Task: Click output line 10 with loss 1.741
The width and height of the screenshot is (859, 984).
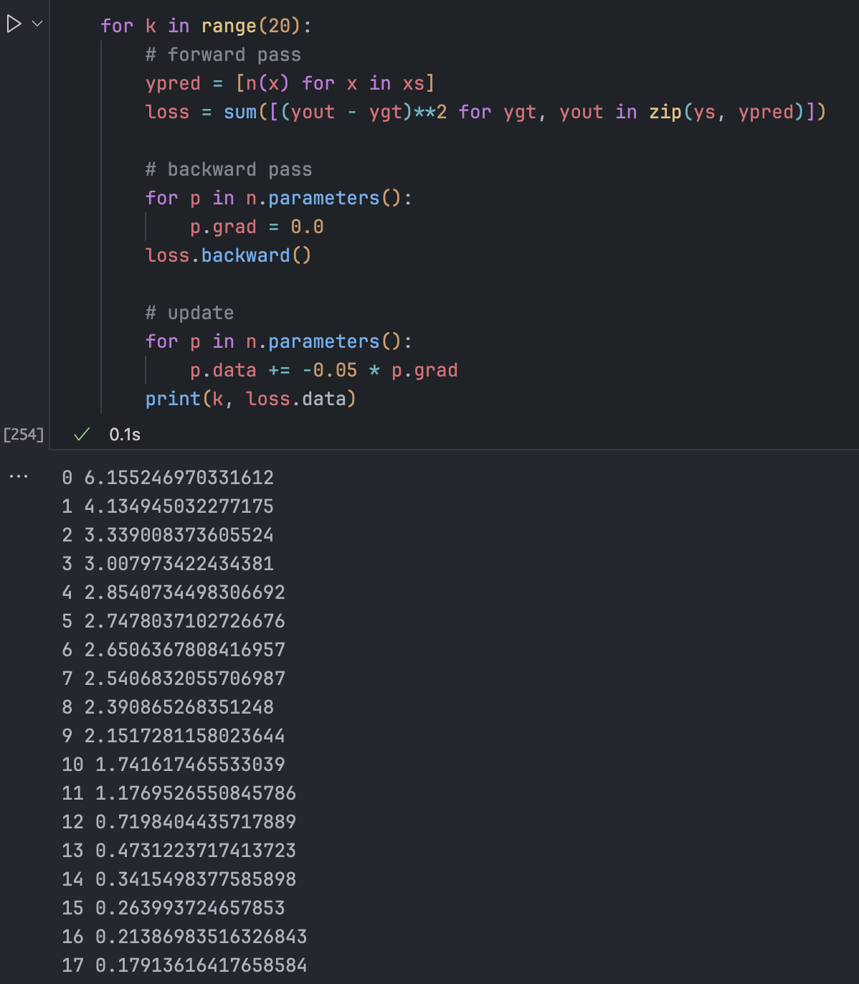Action: click(x=174, y=765)
